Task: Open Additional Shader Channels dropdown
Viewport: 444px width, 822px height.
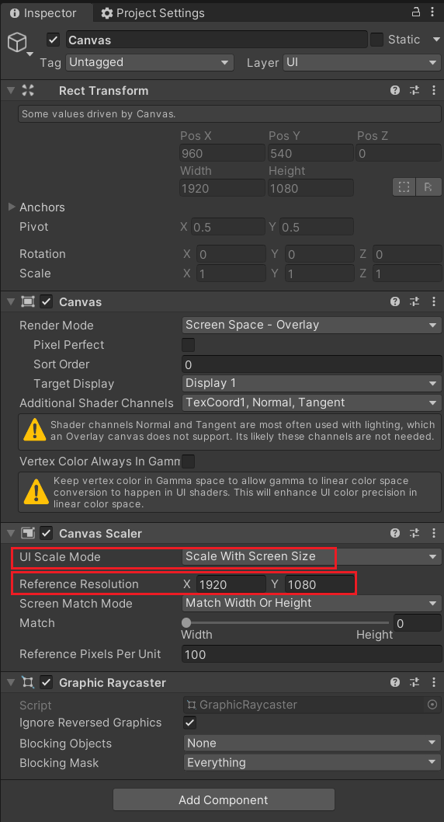Action: coord(311,402)
